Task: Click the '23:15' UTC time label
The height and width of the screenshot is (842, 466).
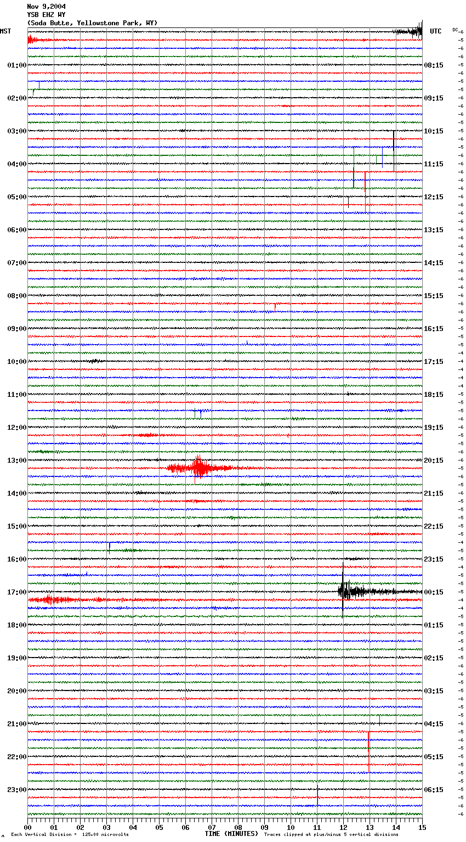Action: pos(434,559)
